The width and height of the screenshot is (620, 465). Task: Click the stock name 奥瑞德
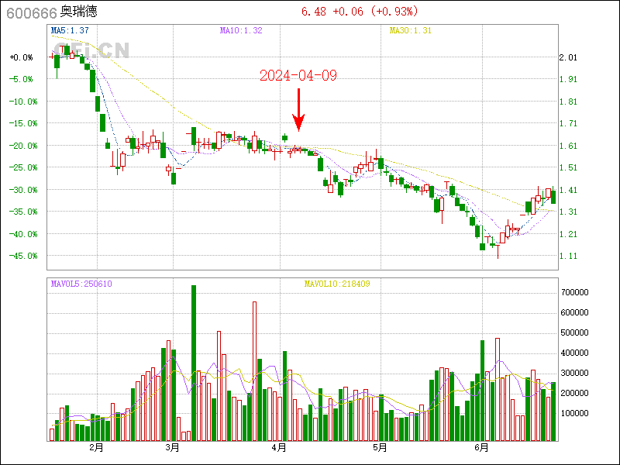click(x=79, y=12)
